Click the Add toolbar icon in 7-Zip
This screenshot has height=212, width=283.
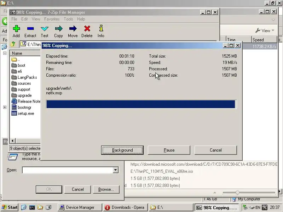(16, 31)
